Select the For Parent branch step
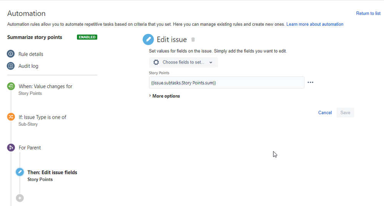Viewport: 384px width, 206px height. (x=30, y=148)
